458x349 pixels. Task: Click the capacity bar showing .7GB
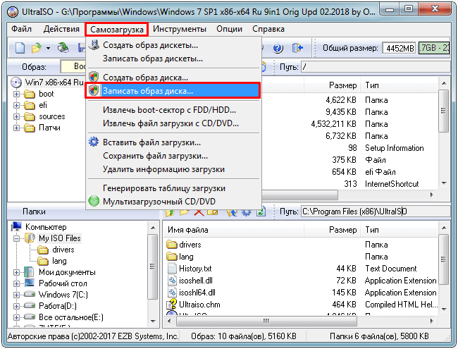[x=434, y=48]
